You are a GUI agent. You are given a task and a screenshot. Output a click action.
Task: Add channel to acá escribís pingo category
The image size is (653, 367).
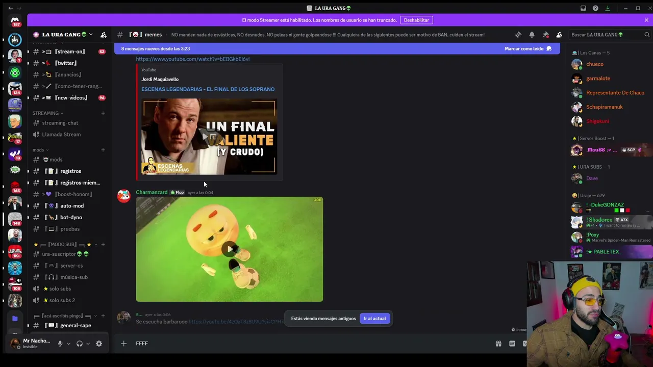[103, 316]
